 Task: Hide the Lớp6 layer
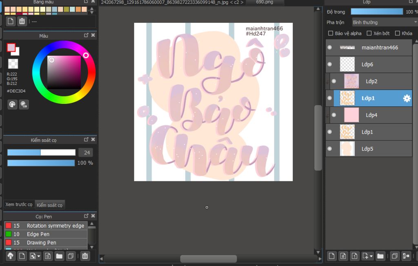pyautogui.click(x=330, y=64)
